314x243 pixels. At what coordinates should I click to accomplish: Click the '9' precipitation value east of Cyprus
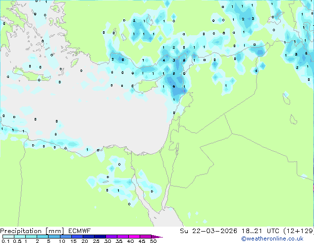174,87
